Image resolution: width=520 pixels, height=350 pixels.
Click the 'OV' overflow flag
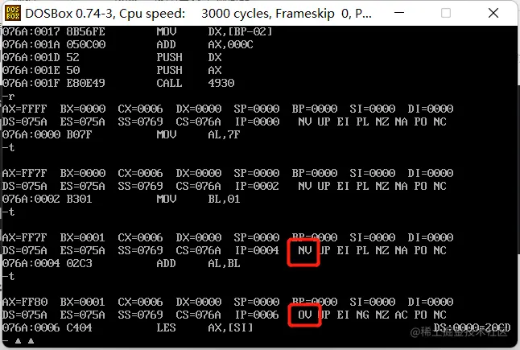tap(304, 315)
